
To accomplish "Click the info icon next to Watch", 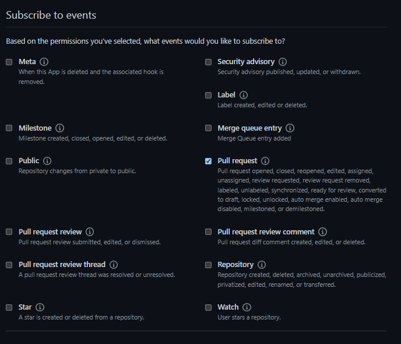I will pos(247,307).
